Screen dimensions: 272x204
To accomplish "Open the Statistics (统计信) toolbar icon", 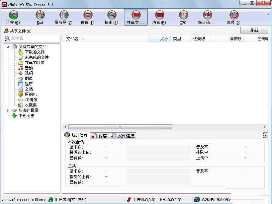I will [x=207, y=17].
